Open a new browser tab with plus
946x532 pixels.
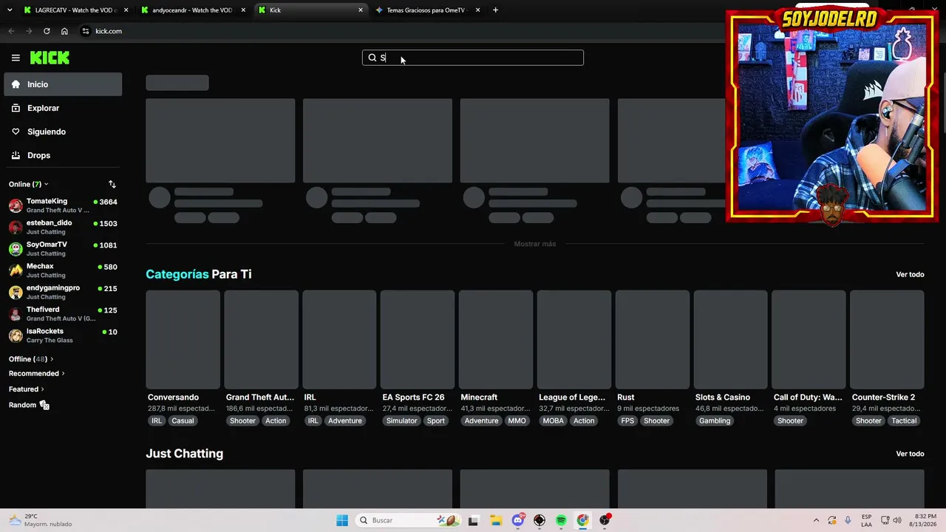(495, 10)
